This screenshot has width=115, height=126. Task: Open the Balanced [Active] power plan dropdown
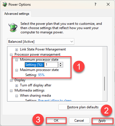coord(41,42)
